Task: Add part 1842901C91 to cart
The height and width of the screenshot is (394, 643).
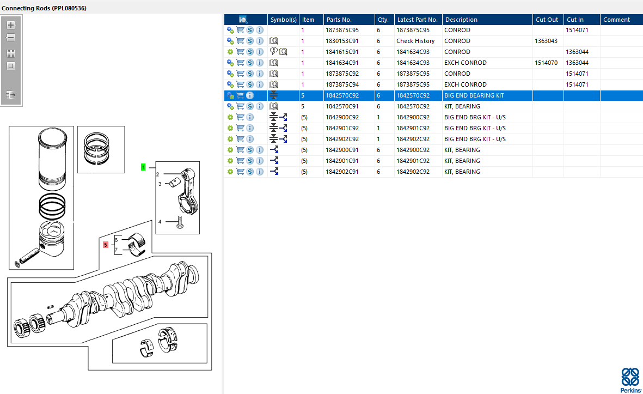Action: pos(240,161)
